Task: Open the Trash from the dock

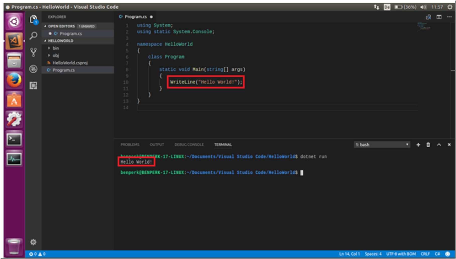Action: (x=14, y=246)
